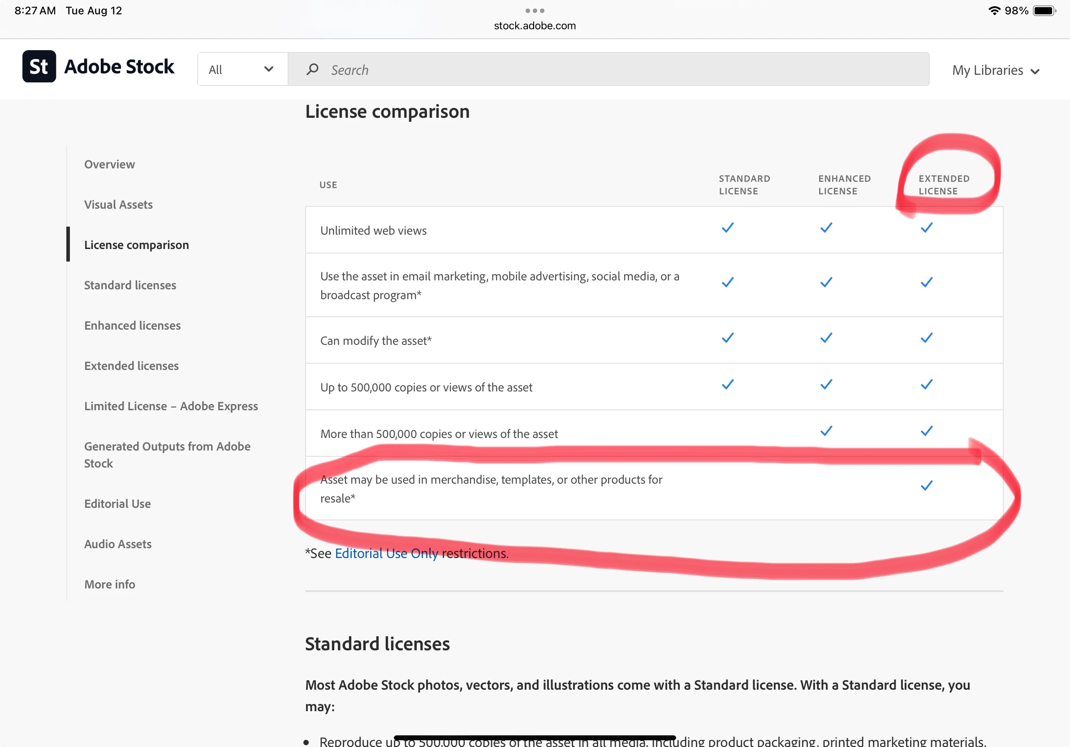
Task: Select Overview in the sidebar
Action: [x=109, y=164]
